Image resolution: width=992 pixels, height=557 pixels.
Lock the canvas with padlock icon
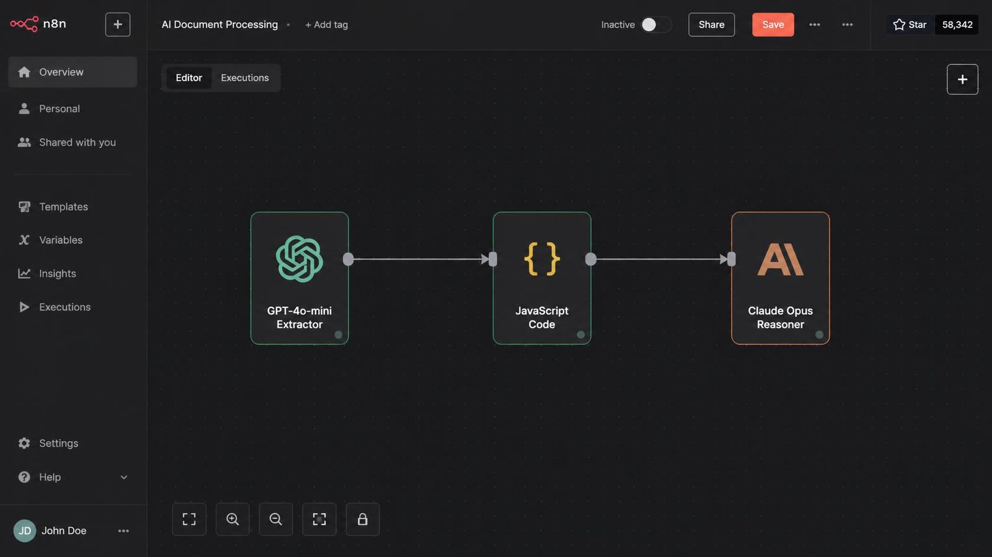click(363, 519)
